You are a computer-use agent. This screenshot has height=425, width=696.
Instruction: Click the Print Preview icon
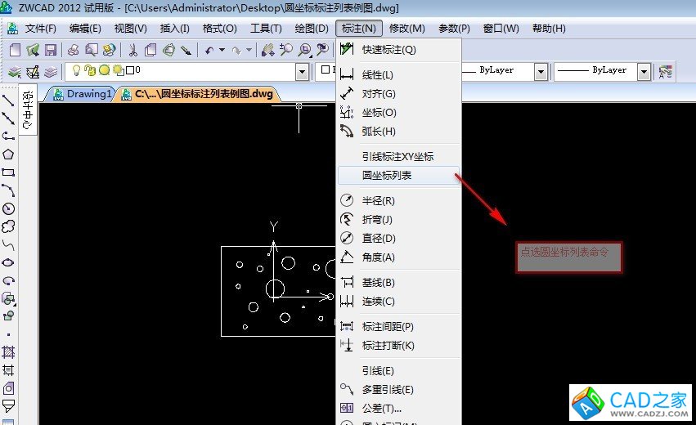pos(92,50)
